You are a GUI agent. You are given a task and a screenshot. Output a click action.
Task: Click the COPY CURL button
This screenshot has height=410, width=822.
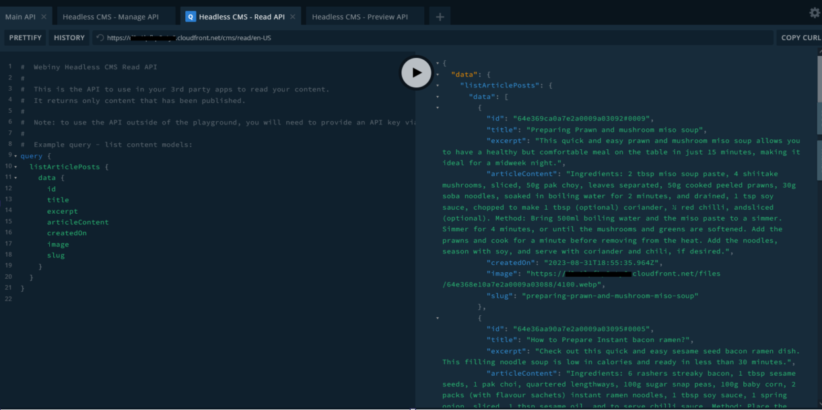(800, 38)
